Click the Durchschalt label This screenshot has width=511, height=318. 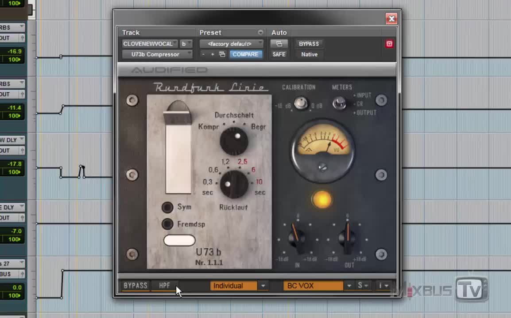pyautogui.click(x=234, y=115)
